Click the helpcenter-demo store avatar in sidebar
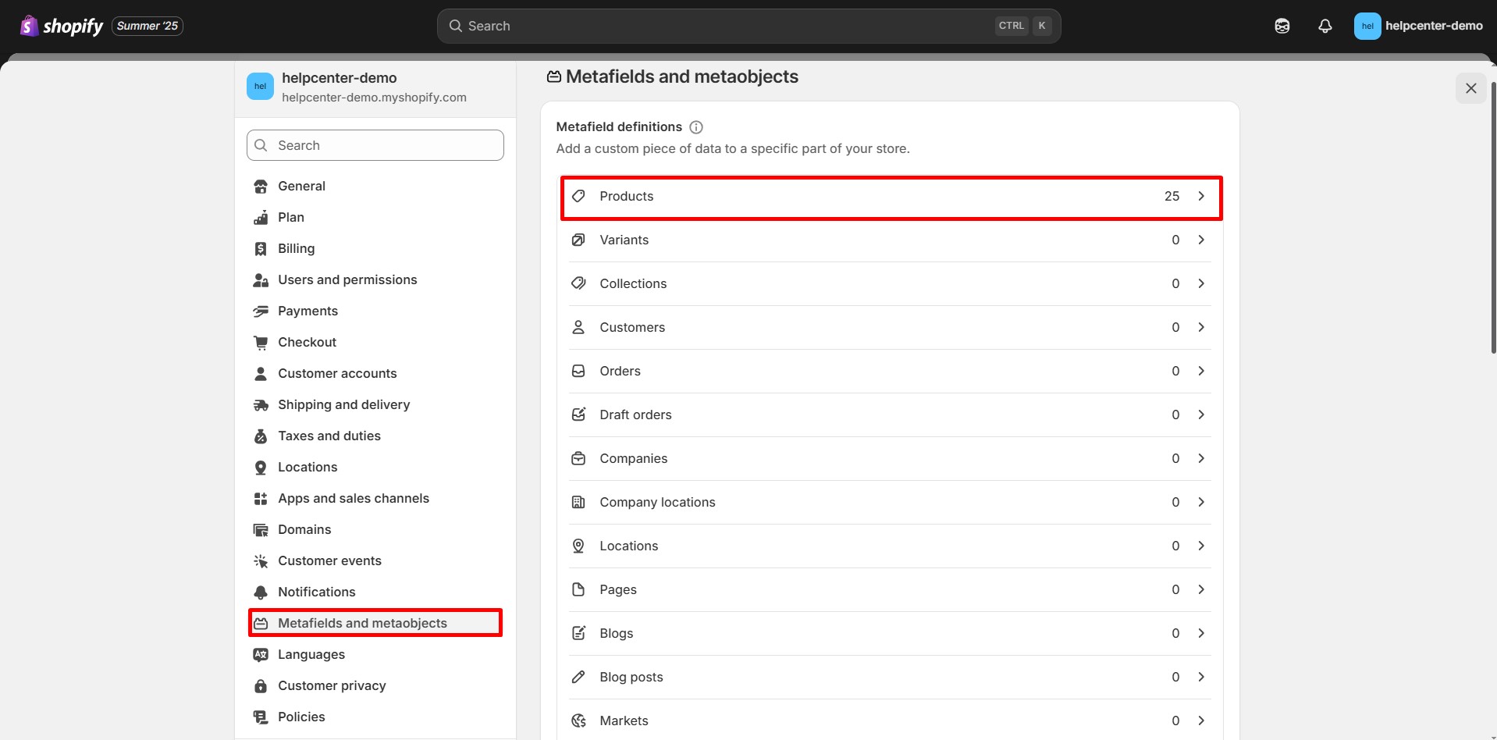This screenshot has width=1497, height=740. click(261, 87)
